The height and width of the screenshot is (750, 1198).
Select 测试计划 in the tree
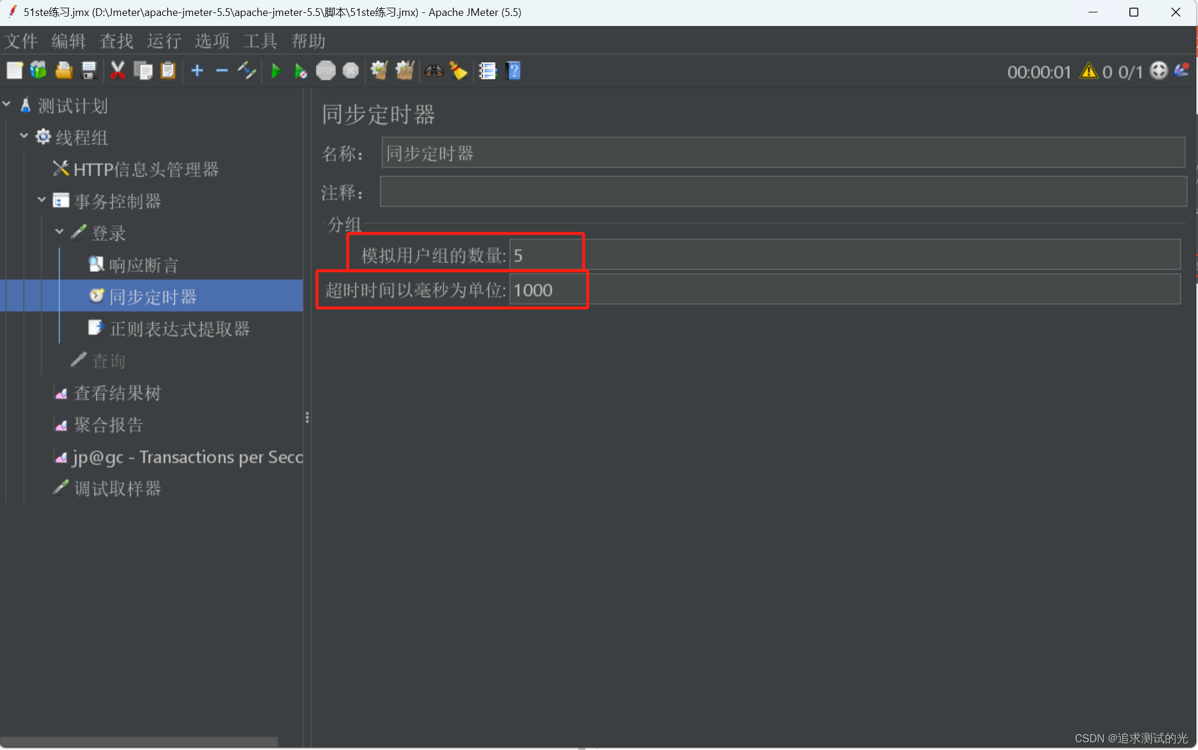point(73,106)
